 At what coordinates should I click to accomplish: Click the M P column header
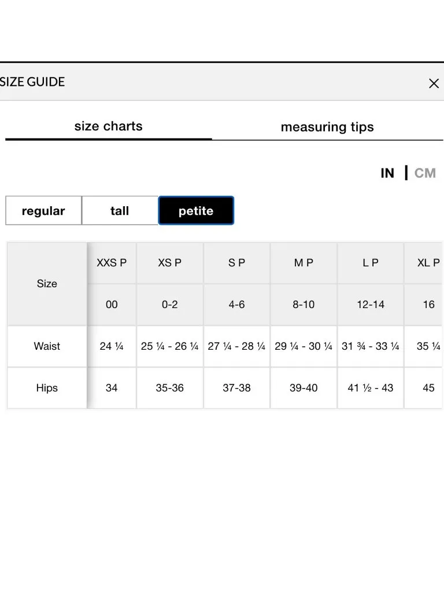[x=304, y=263]
